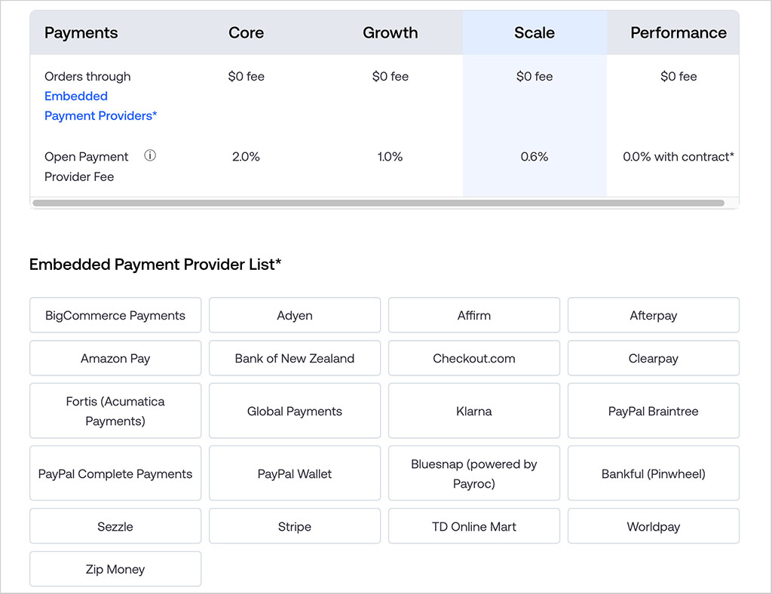Choose the Worldpay provider box

[654, 525]
